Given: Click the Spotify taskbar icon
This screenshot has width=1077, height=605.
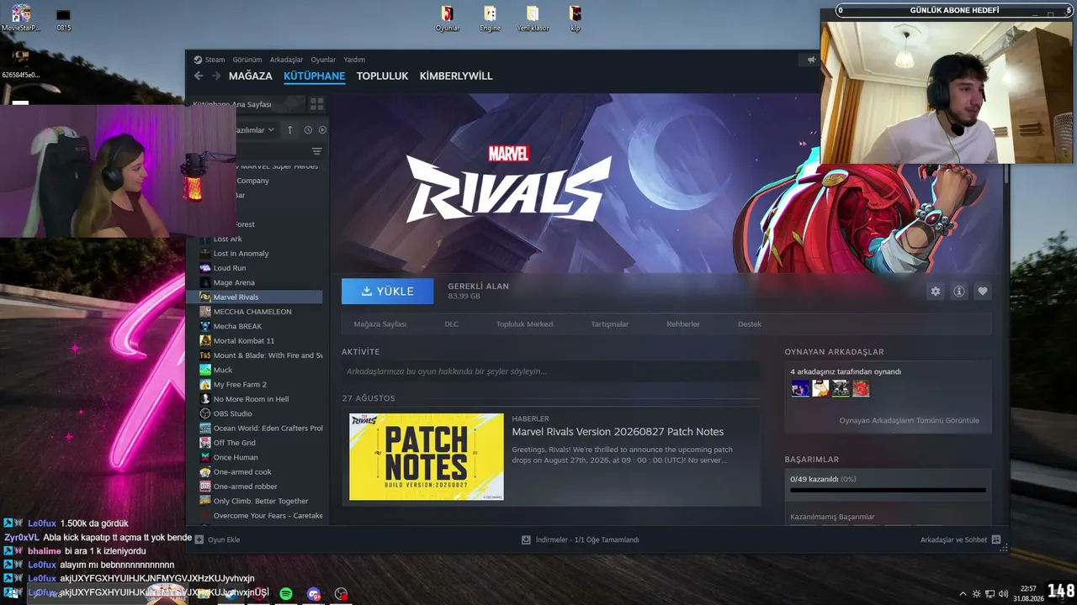Looking at the screenshot, I should pyautogui.click(x=286, y=593).
